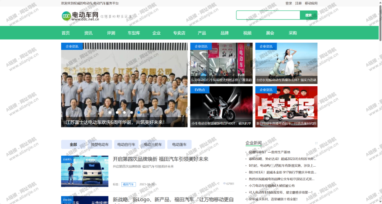The height and width of the screenshot is (204, 382).
Task: Focus the search input field
Action: point(268,15)
